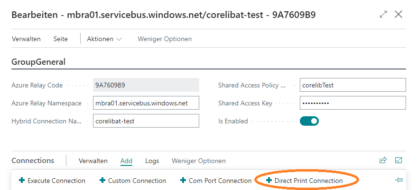Collapse the Connections section heading
Image resolution: width=417 pixels, height=190 pixels.
(33, 161)
